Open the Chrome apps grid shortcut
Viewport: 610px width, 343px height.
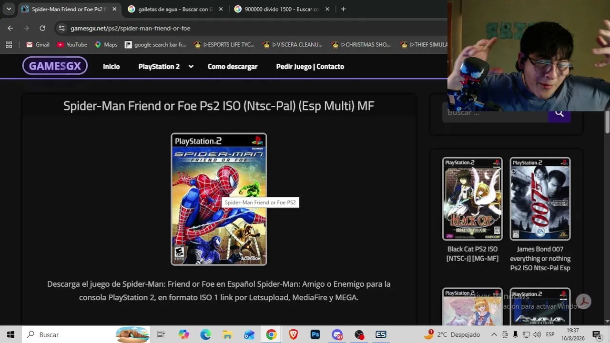(9, 44)
